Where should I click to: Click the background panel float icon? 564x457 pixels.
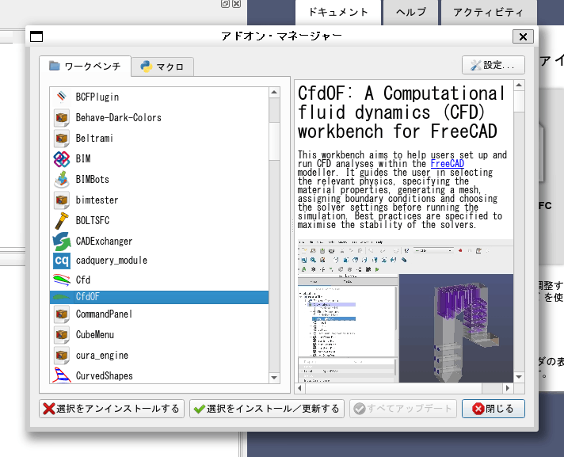pos(225,4)
